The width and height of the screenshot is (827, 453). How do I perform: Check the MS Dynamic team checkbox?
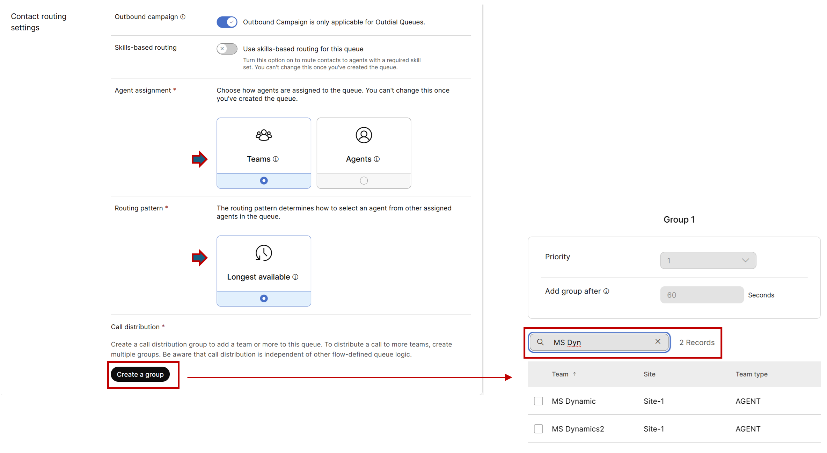pyautogui.click(x=538, y=401)
